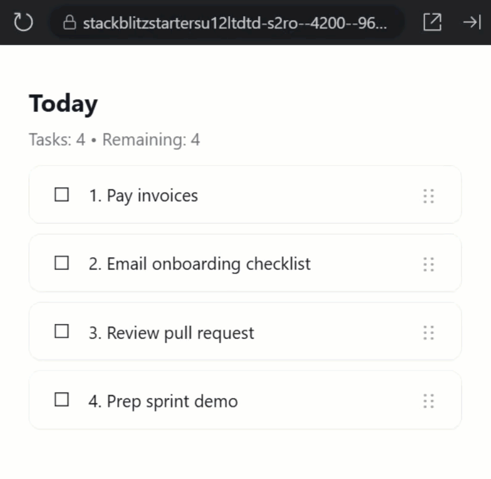This screenshot has height=479, width=491.
Task: Click the lock icon in the address bar
Action: [70, 23]
